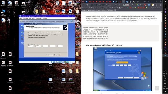Click the help icon beside Включить
This screenshot has height=94, width=168.
(x=115, y=10)
